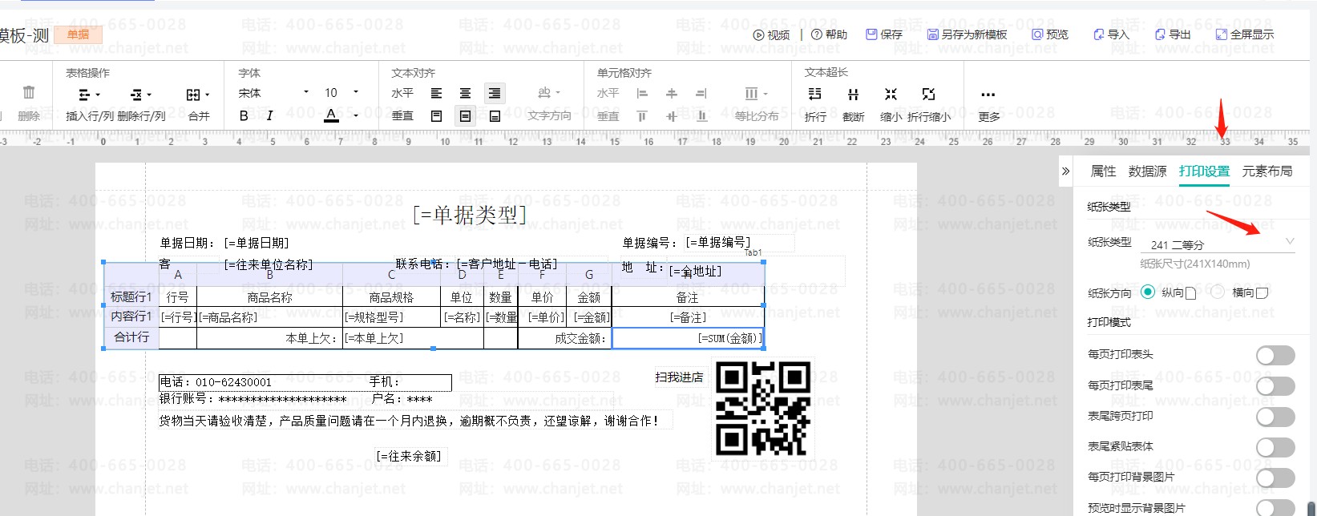Image resolution: width=1317 pixels, height=516 pixels.
Task: Click the 合并 (merge cells) icon
Action: click(x=197, y=95)
